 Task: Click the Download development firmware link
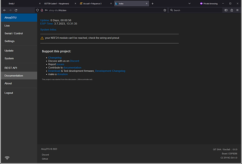click(54, 71)
